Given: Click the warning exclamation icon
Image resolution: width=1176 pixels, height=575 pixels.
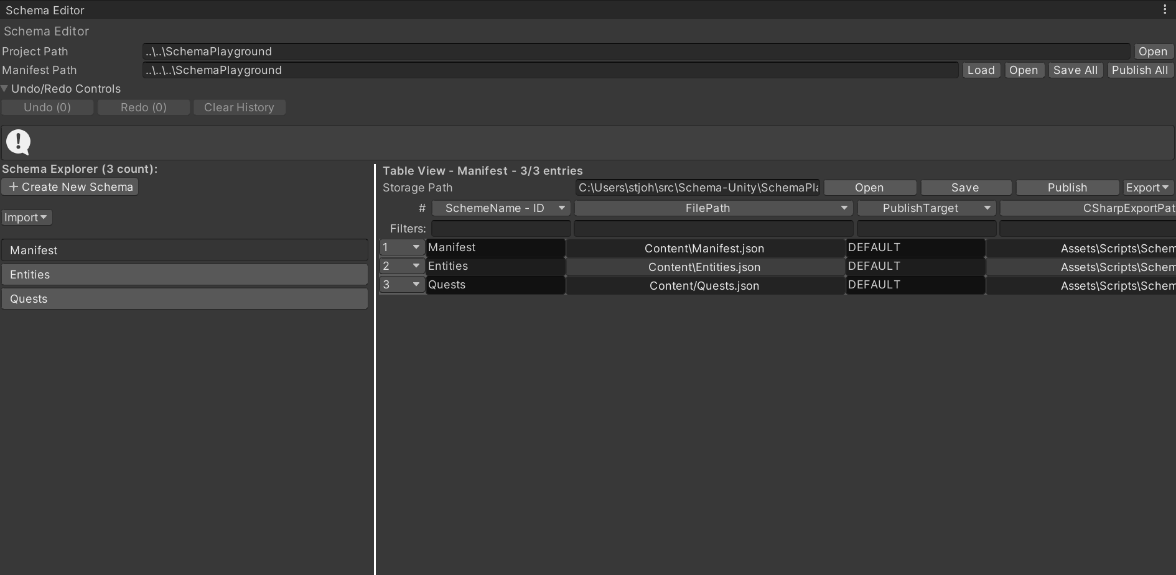Looking at the screenshot, I should click(17, 142).
